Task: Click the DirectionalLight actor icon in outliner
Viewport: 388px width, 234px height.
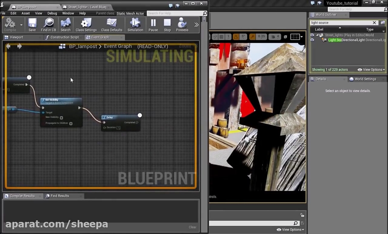Action: [324, 40]
